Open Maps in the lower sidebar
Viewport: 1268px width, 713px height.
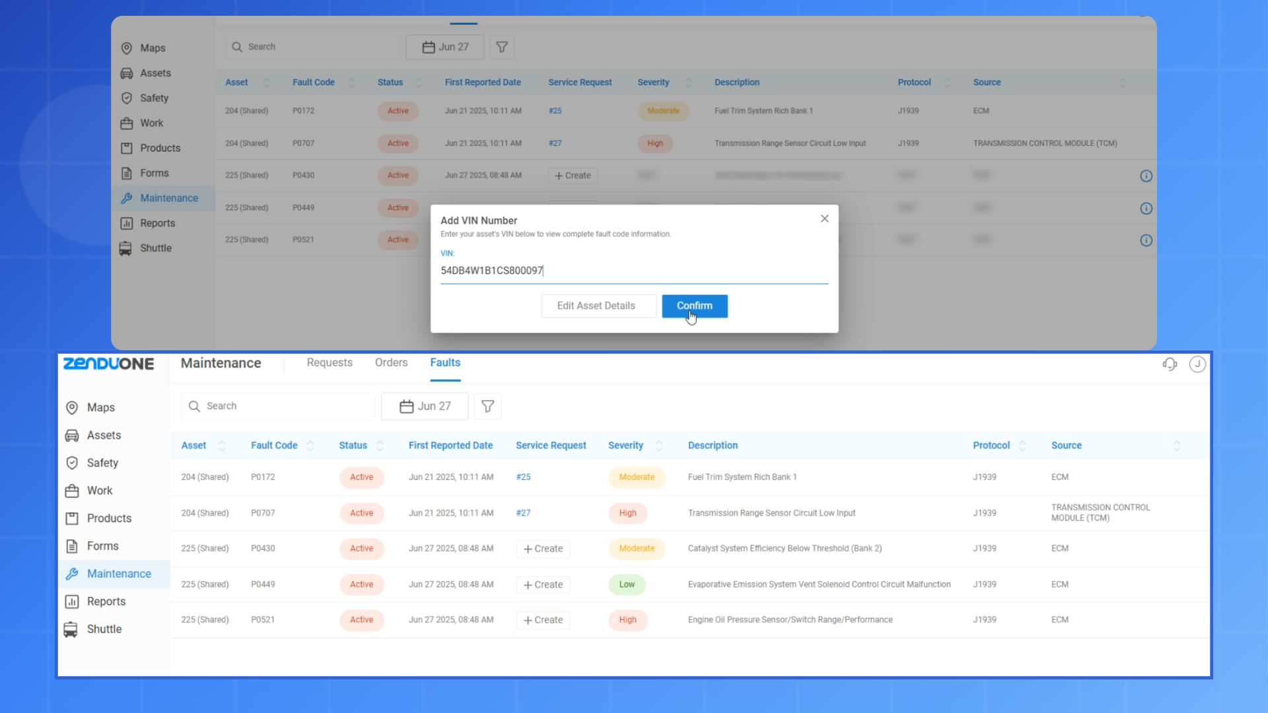pyautogui.click(x=100, y=407)
